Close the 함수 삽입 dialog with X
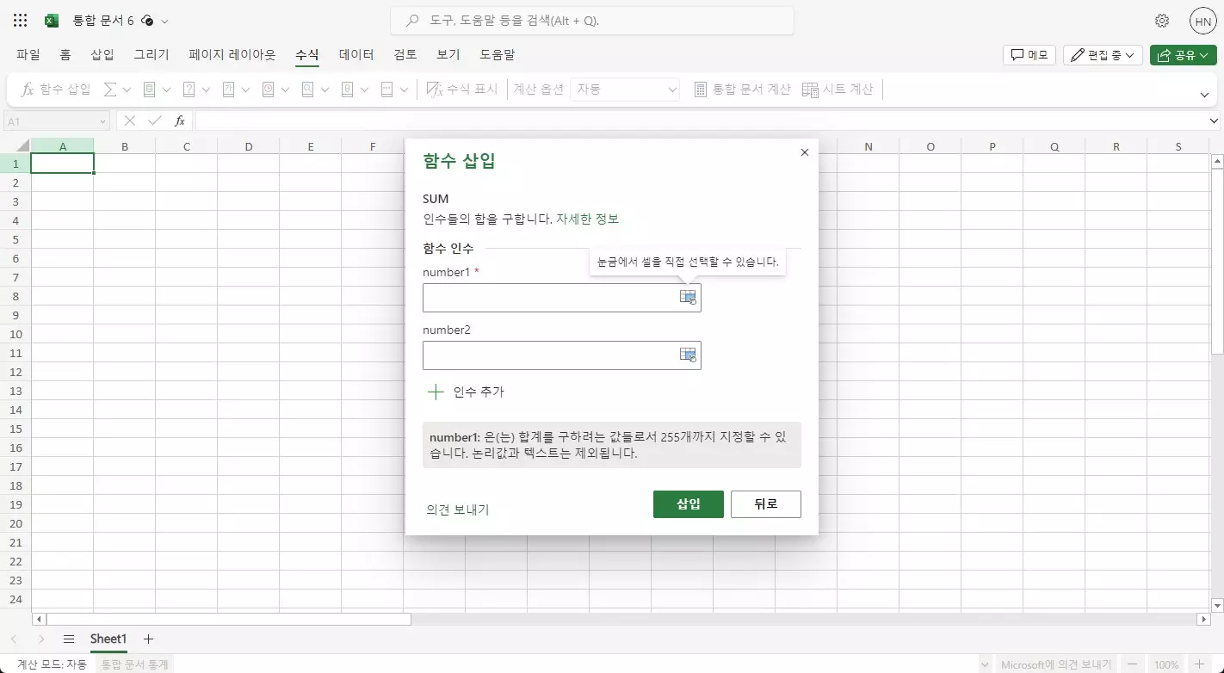The image size is (1224, 673). (x=805, y=152)
